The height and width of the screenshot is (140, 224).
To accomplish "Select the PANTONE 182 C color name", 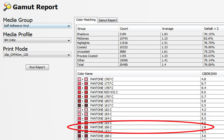I will tap(101, 110).
